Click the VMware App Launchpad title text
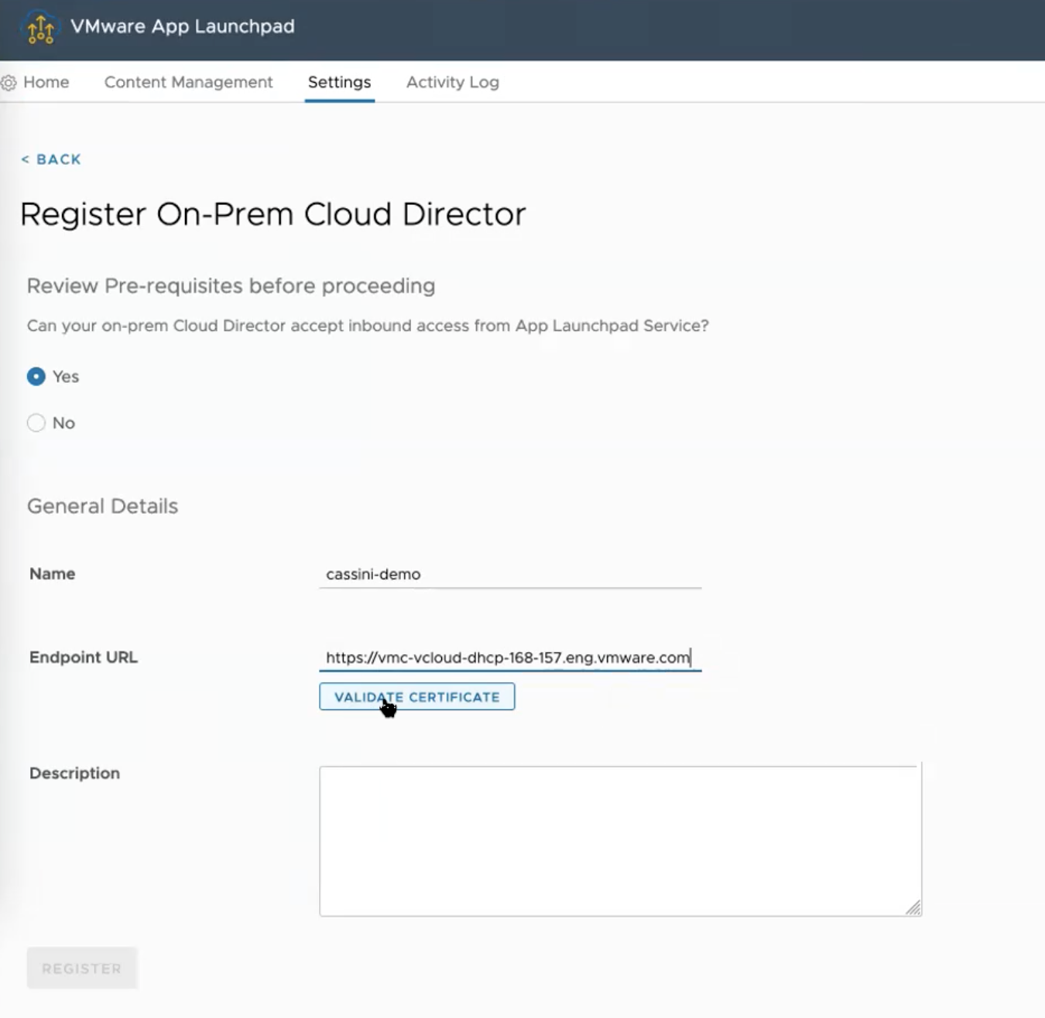 (x=183, y=26)
